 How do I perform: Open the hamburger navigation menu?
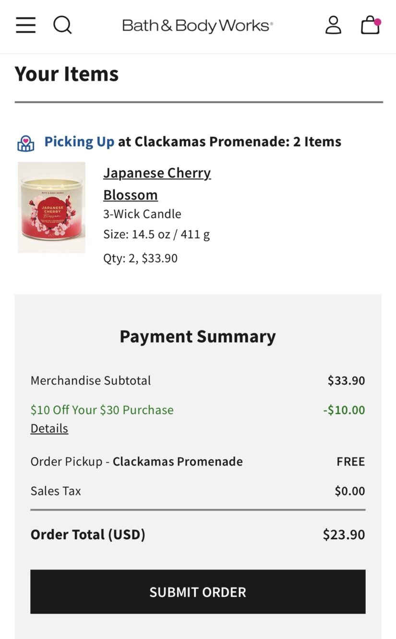click(25, 25)
